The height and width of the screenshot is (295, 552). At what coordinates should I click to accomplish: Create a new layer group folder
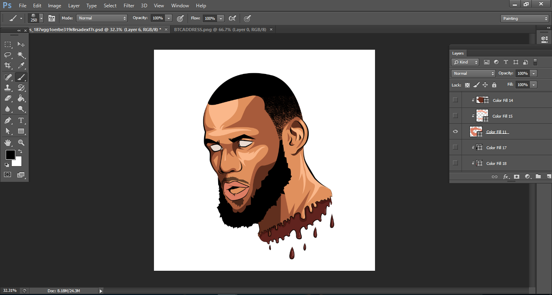[538, 177]
